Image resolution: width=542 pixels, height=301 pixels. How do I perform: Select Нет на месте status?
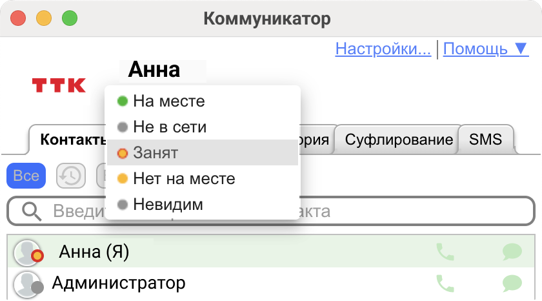184,178
